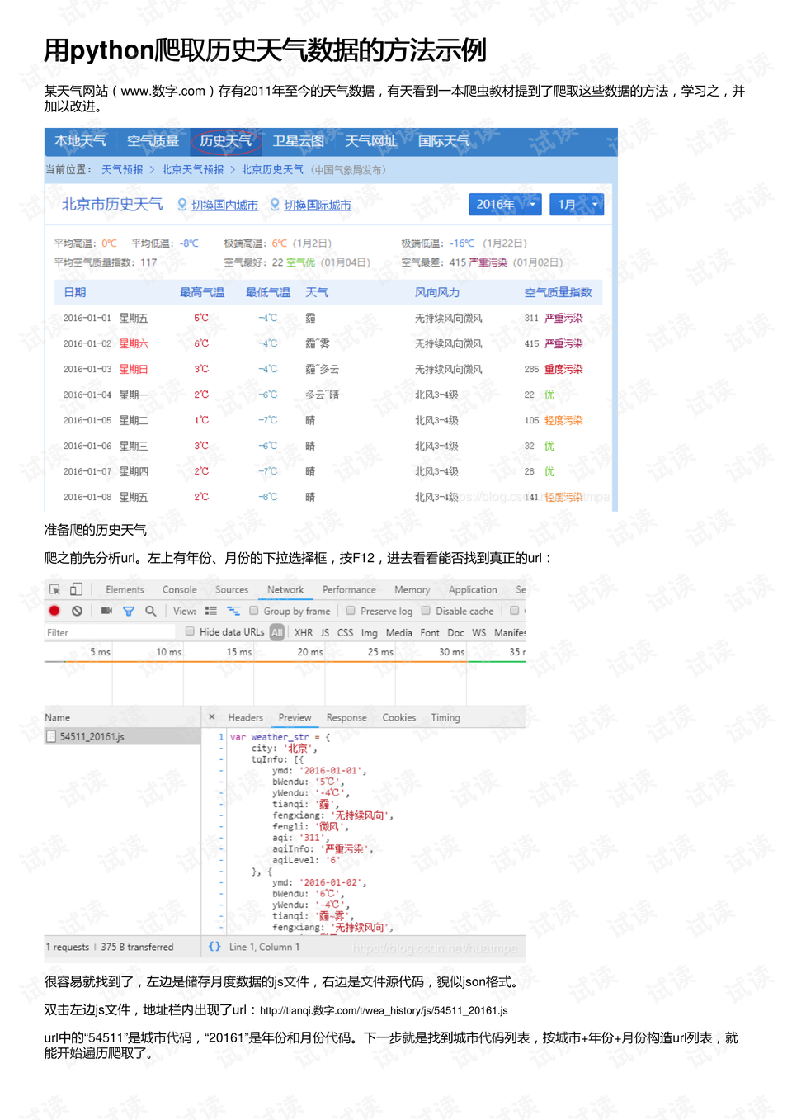Select the Filter funnel icon
792x1120 pixels.
point(128,611)
